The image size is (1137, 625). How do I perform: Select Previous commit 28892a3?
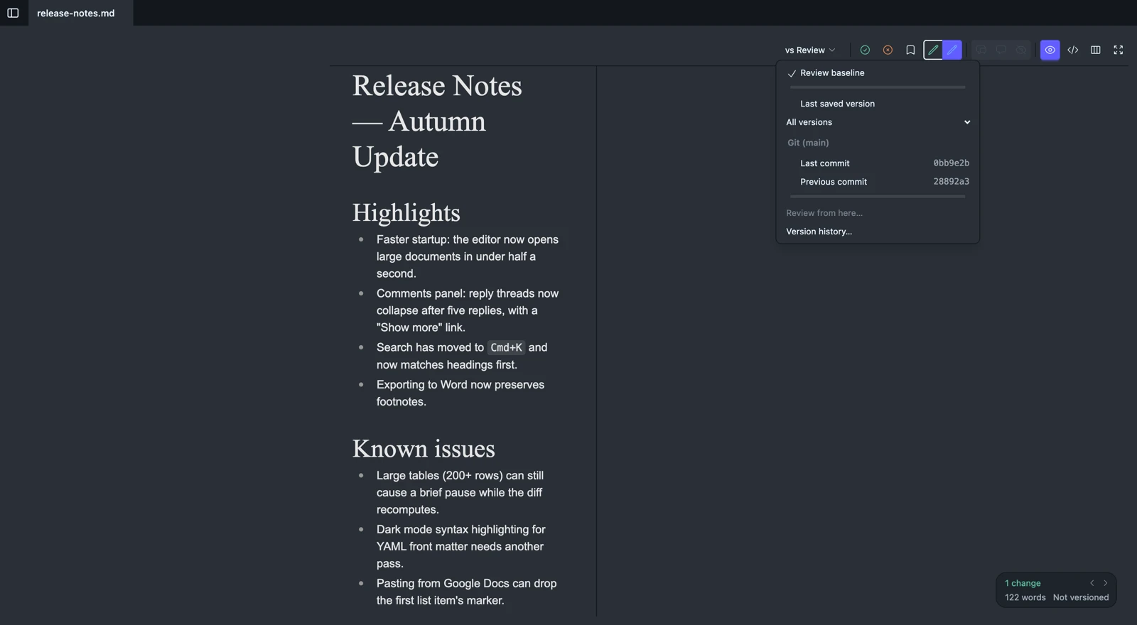[878, 182]
